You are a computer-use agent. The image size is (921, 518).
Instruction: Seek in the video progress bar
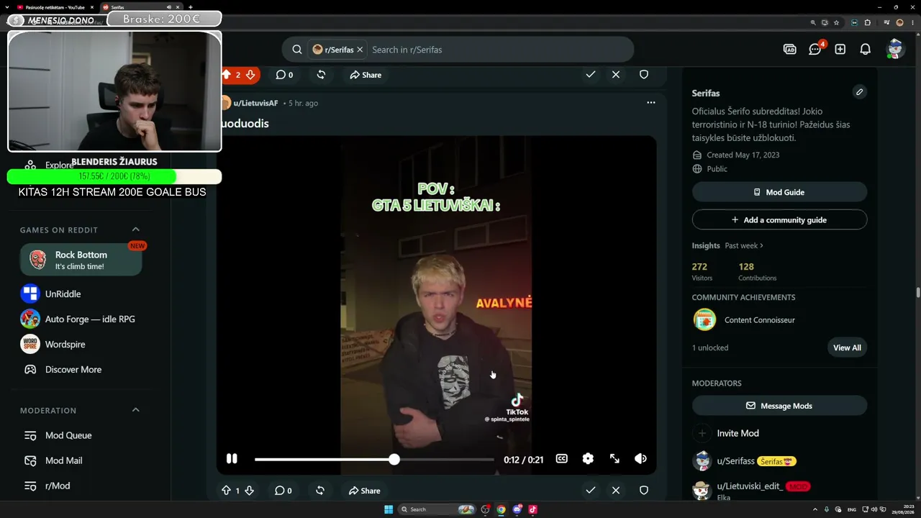tap(374, 459)
